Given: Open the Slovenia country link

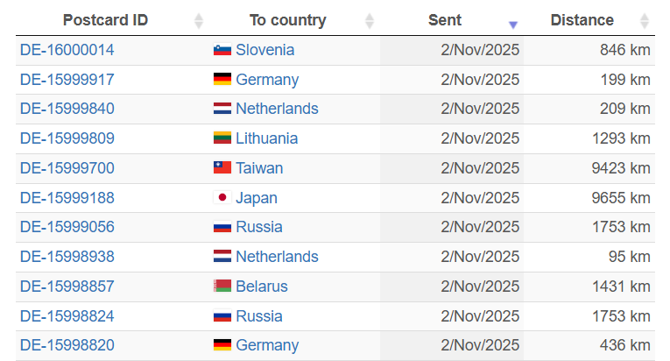Looking at the screenshot, I should click(x=264, y=51).
